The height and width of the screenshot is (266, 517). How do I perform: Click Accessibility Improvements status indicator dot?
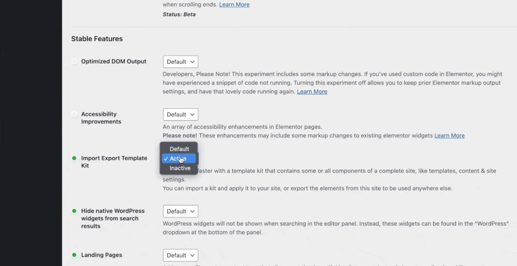(74, 114)
